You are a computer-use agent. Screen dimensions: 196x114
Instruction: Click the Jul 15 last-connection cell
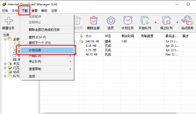click(x=172, y=41)
